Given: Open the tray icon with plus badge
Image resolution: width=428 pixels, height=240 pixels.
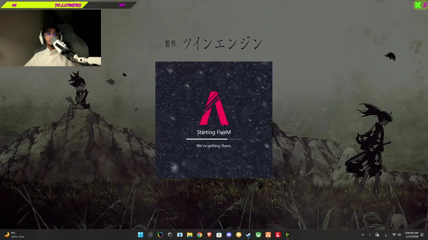Looking at the screenshot, I should (x=377, y=235).
